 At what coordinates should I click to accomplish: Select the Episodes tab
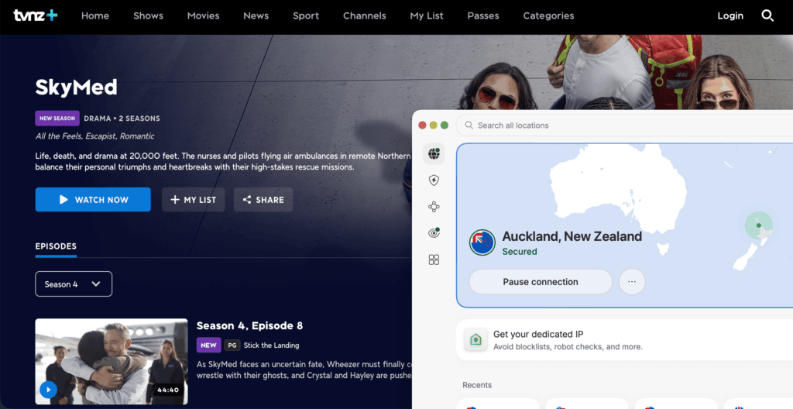[56, 246]
